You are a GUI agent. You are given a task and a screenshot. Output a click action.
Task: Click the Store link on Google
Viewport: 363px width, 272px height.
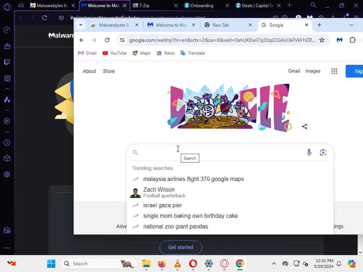[109, 71]
